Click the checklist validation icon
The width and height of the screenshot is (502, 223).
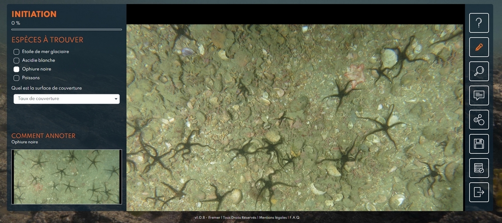pos(479,168)
